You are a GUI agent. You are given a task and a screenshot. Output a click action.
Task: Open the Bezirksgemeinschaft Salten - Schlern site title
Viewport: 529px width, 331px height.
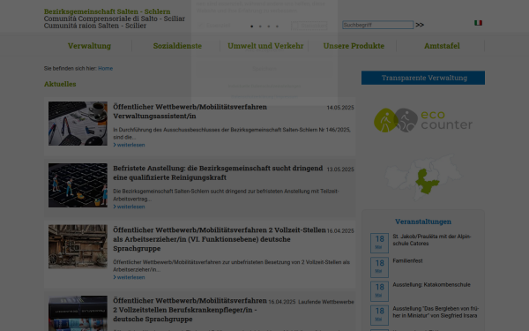[x=107, y=11]
